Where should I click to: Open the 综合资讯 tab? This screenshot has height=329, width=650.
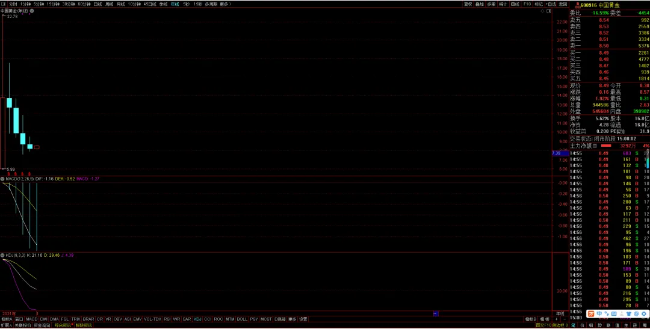[63, 325]
